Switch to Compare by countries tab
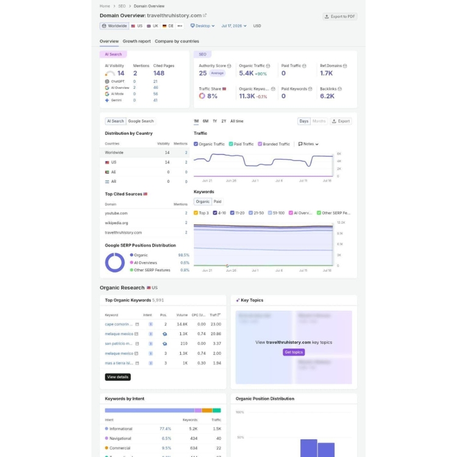Screen dimensions: 457x457 pyautogui.click(x=177, y=41)
